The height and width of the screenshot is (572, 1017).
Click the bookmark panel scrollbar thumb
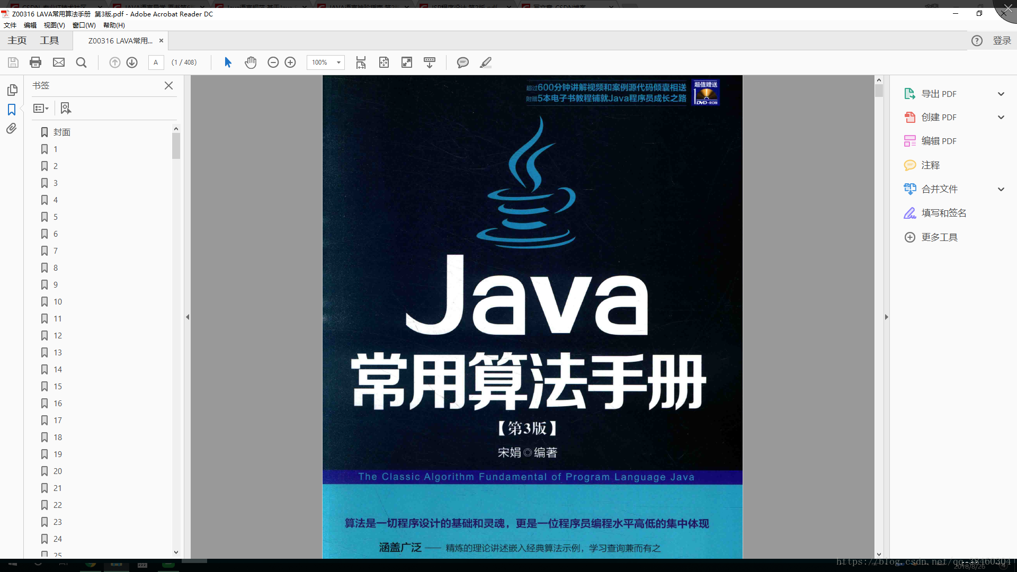tap(176, 146)
